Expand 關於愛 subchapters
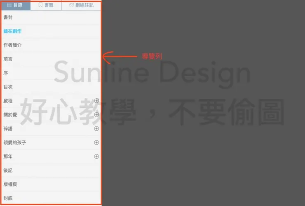 (96, 115)
